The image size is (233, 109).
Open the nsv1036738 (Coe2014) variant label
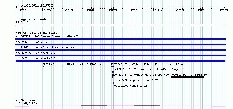[x=31, y=42]
